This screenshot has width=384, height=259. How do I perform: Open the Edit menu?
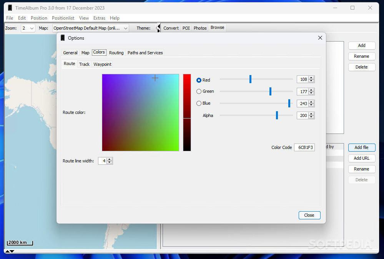click(22, 18)
